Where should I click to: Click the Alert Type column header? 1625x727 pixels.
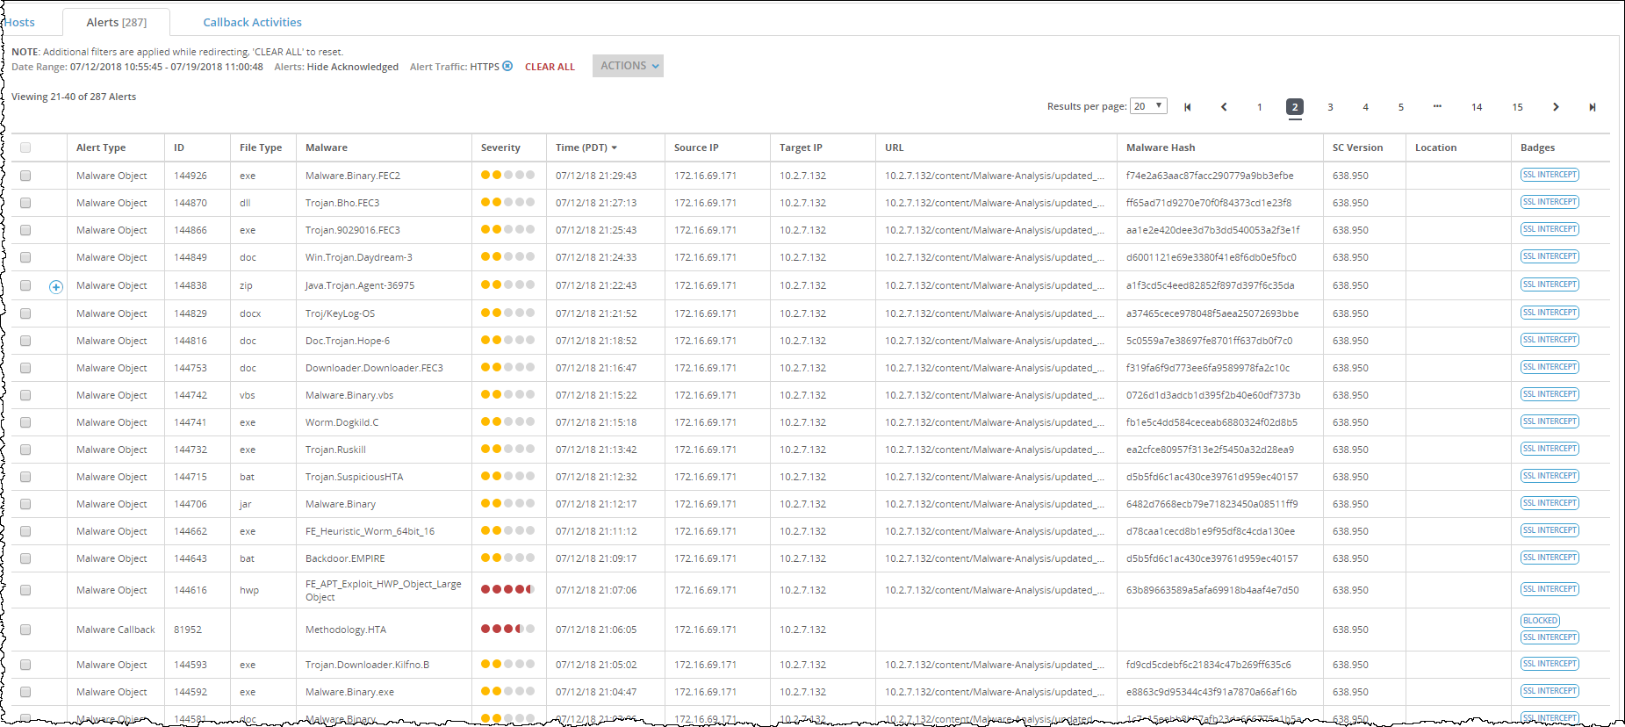click(101, 148)
